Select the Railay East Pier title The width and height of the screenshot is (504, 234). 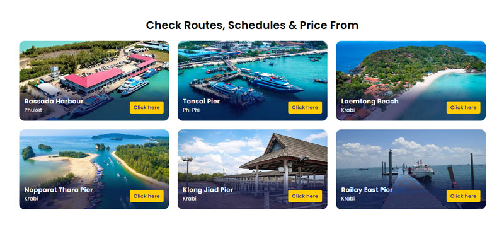point(367,190)
